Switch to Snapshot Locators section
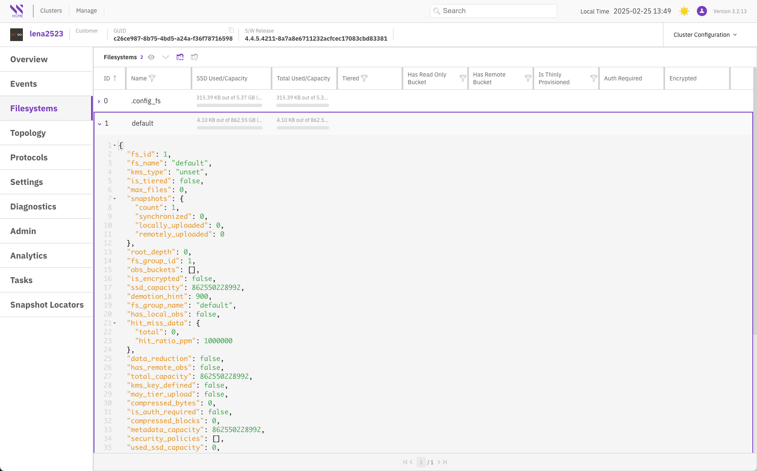This screenshot has height=471, width=757. pos(47,305)
